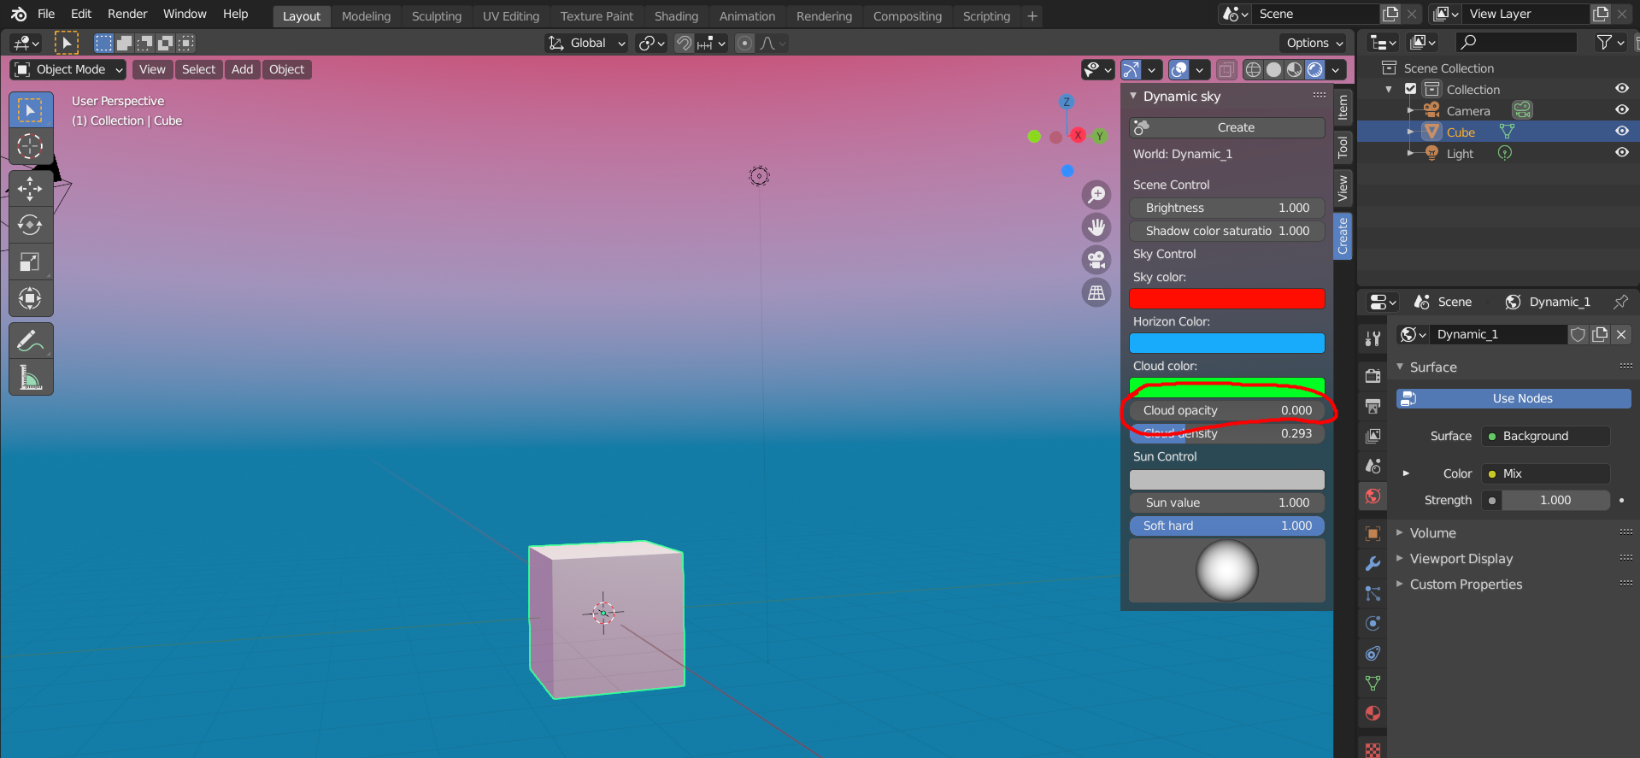The height and width of the screenshot is (758, 1640).
Task: Hide the Light object eye
Action: [x=1621, y=153]
